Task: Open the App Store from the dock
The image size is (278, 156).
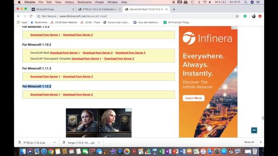Action: [210, 151]
